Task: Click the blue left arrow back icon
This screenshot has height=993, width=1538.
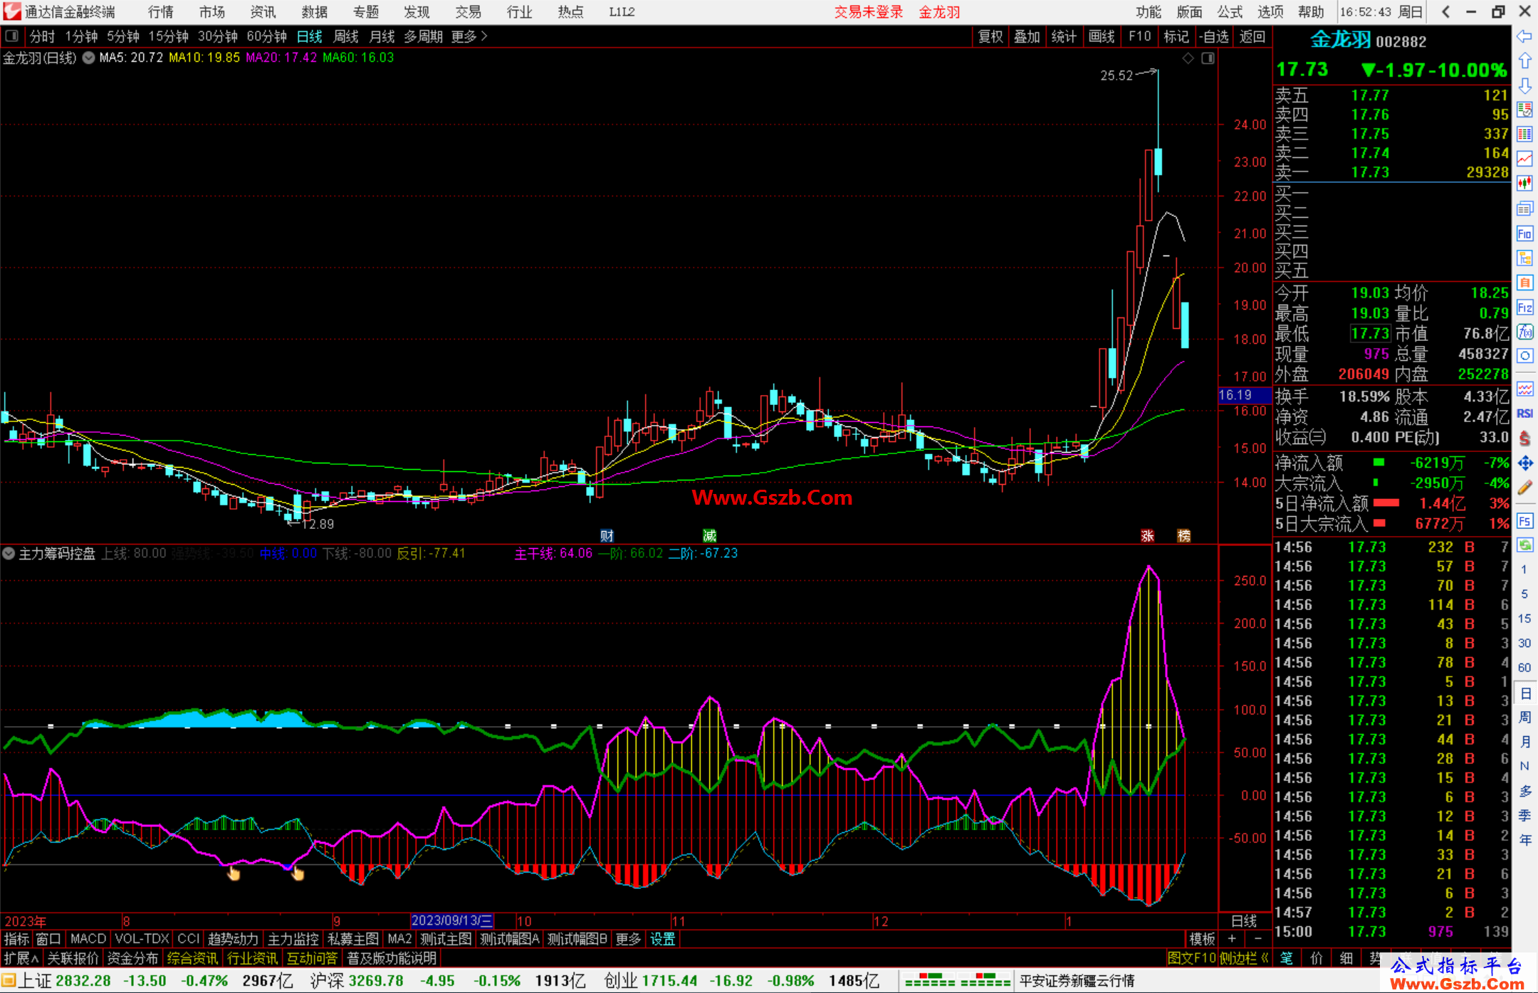Action: tap(1524, 36)
